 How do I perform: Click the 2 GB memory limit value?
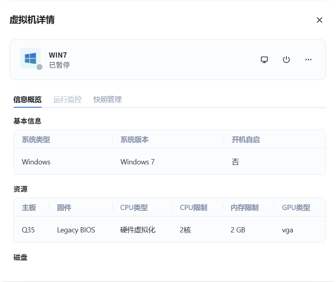pyautogui.click(x=238, y=230)
